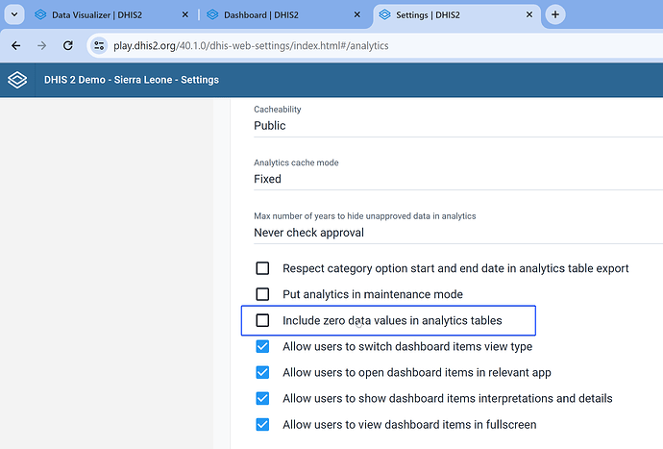Viewport: 663px width, 449px height.
Task: Uncheck Allow users to open dashboard items in relevant app
Action: pos(262,372)
